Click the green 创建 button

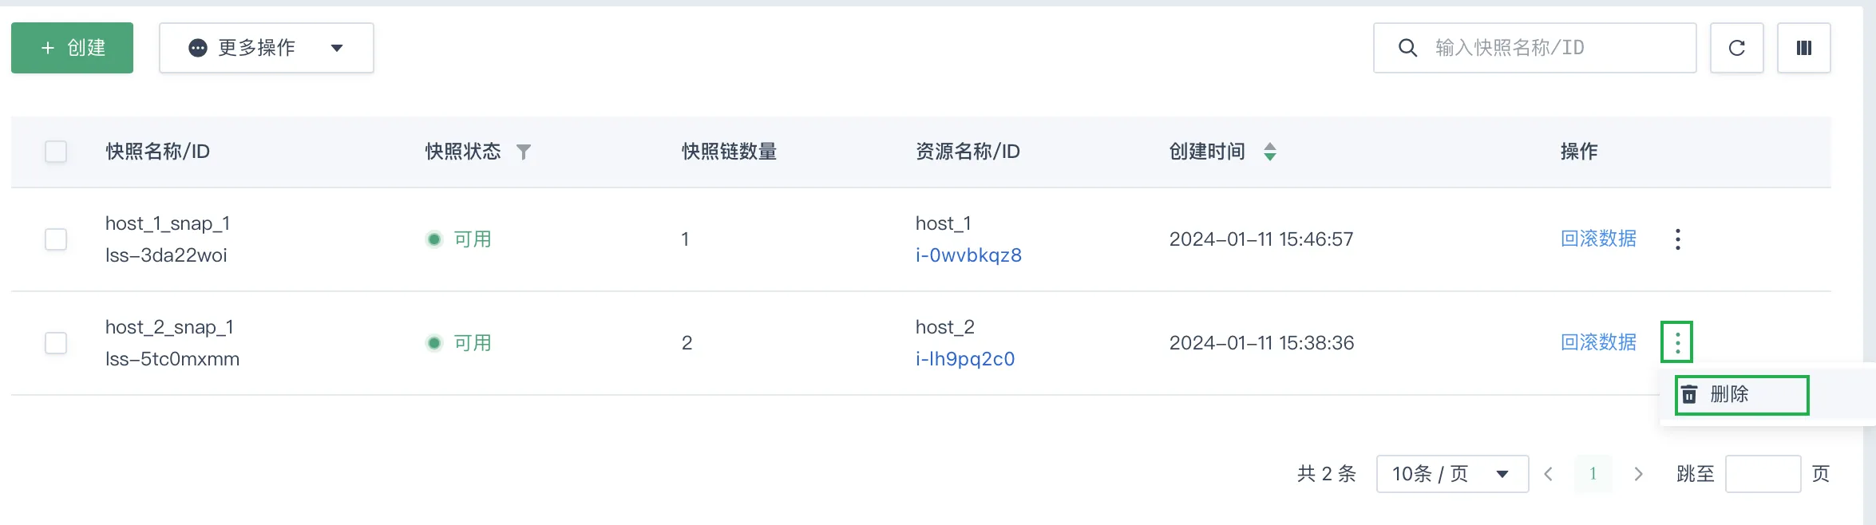point(72,48)
